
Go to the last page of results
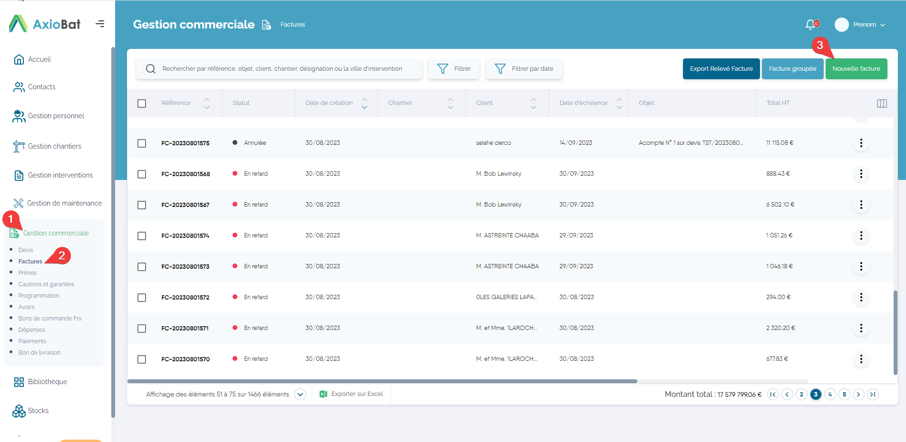873,394
